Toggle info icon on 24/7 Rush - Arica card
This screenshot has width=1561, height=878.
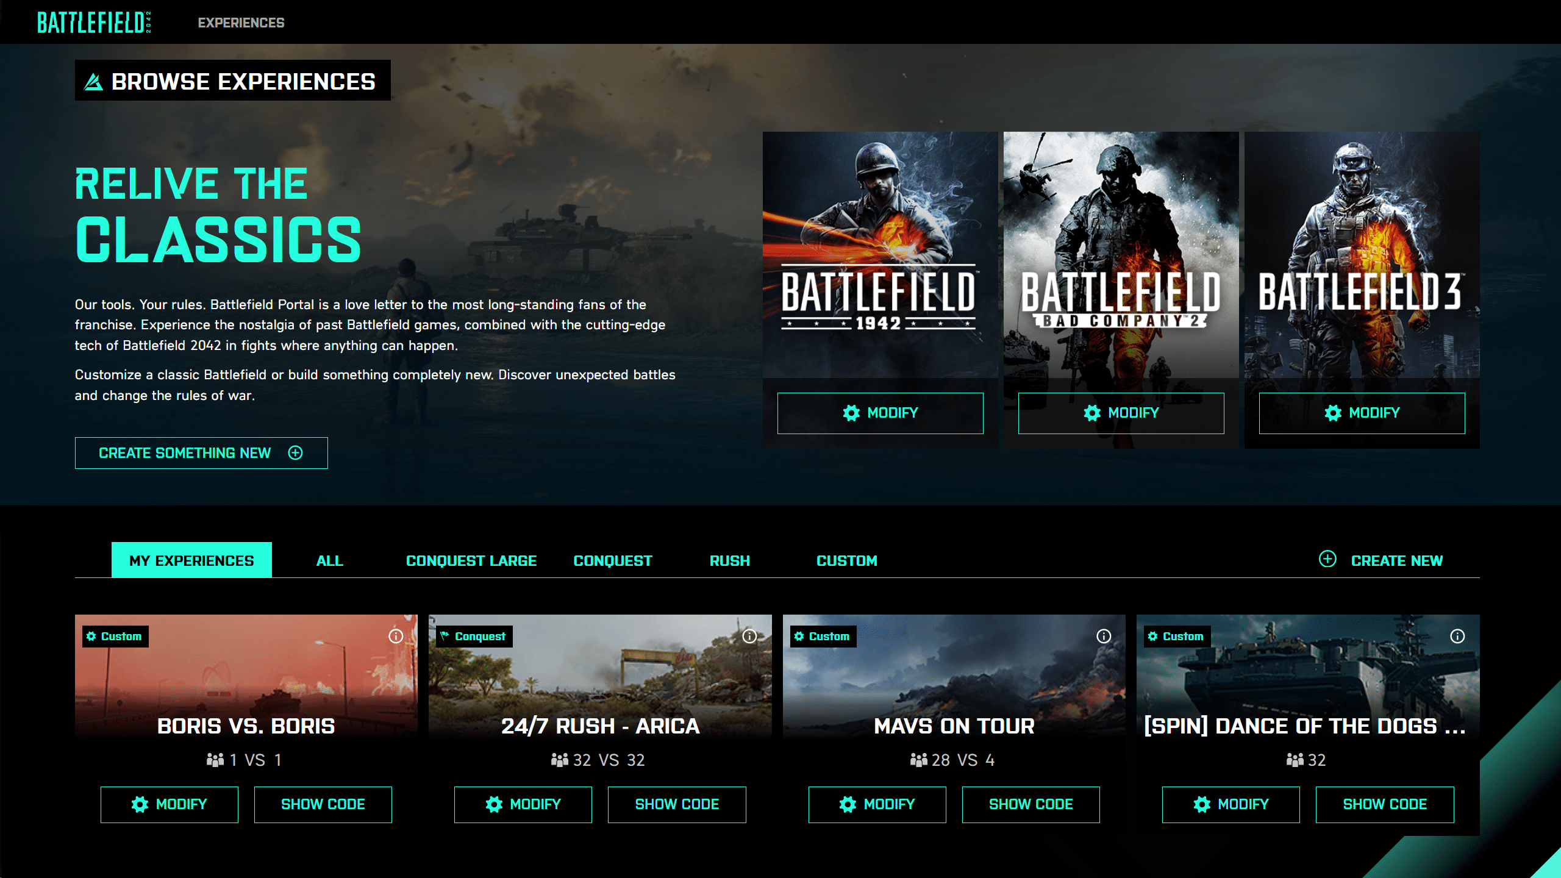coord(751,636)
